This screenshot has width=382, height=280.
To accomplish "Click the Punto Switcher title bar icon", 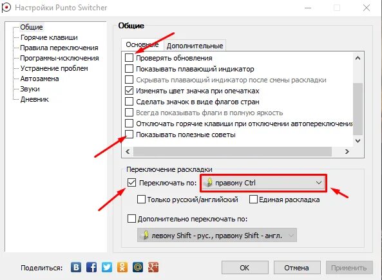I will click(6, 7).
